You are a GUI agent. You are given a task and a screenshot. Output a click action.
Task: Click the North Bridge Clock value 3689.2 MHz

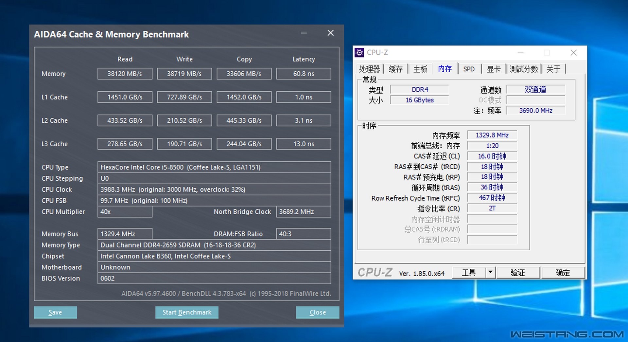pos(304,212)
